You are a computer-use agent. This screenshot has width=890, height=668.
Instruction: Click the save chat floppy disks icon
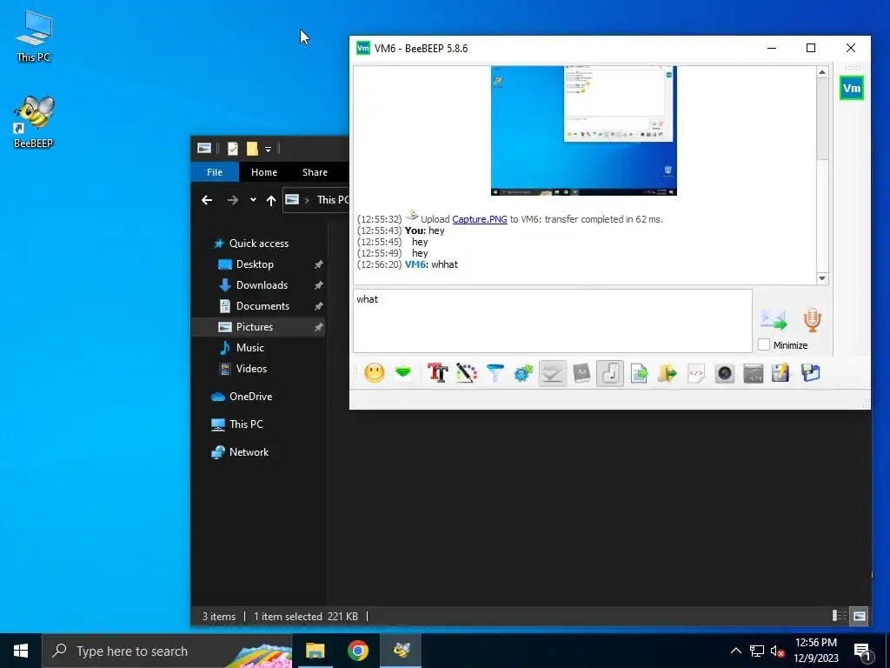[811, 373]
